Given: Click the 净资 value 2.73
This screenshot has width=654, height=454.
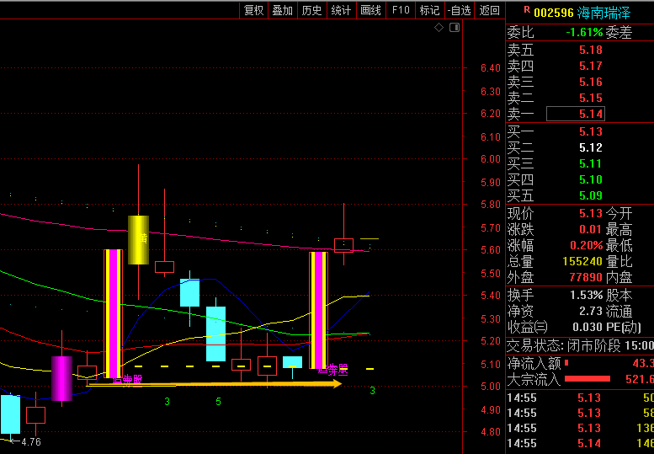Looking at the screenshot, I should coord(591,311).
